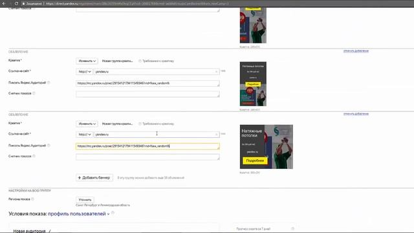Click Новая группа креати... text in middle ad
Screen dimensions: 414x233
pos(117,61)
